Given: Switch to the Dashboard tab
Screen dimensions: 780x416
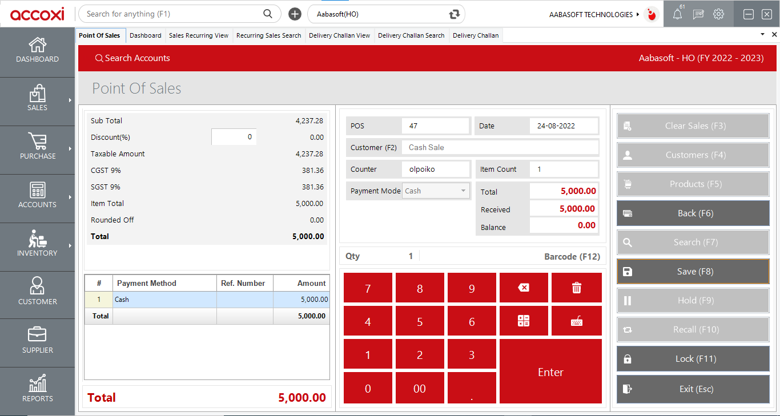Looking at the screenshot, I should click(x=146, y=35).
